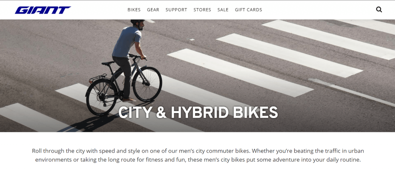Open the BIKES navigation menu
This screenshot has width=395, height=171.
pyautogui.click(x=134, y=10)
